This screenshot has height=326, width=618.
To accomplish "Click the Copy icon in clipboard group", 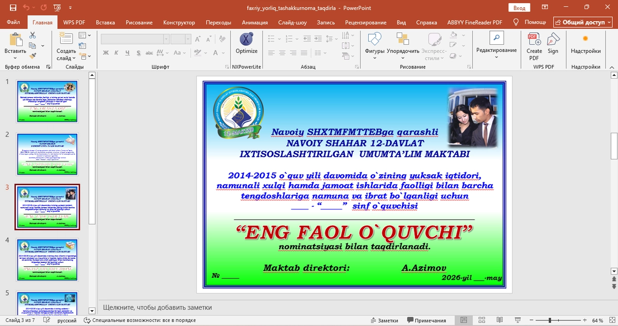I will (x=32, y=46).
